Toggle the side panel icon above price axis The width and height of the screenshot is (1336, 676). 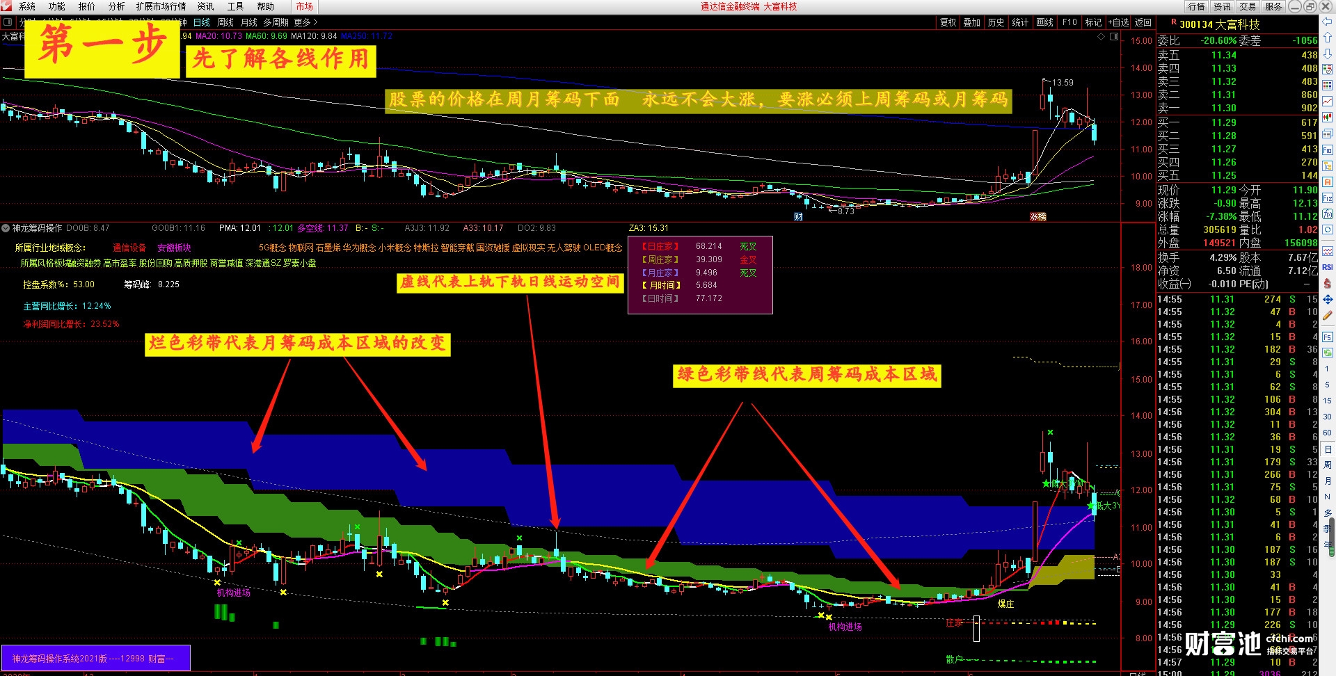pos(1114,36)
